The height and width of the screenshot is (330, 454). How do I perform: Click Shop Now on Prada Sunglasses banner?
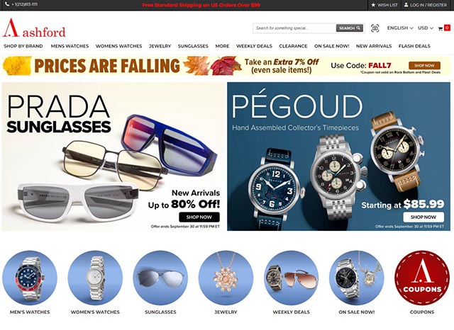tap(199, 217)
